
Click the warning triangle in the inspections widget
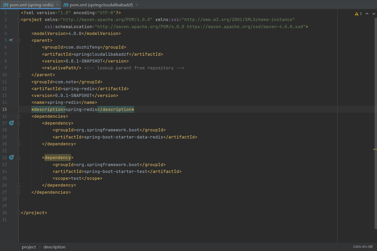click(356, 13)
